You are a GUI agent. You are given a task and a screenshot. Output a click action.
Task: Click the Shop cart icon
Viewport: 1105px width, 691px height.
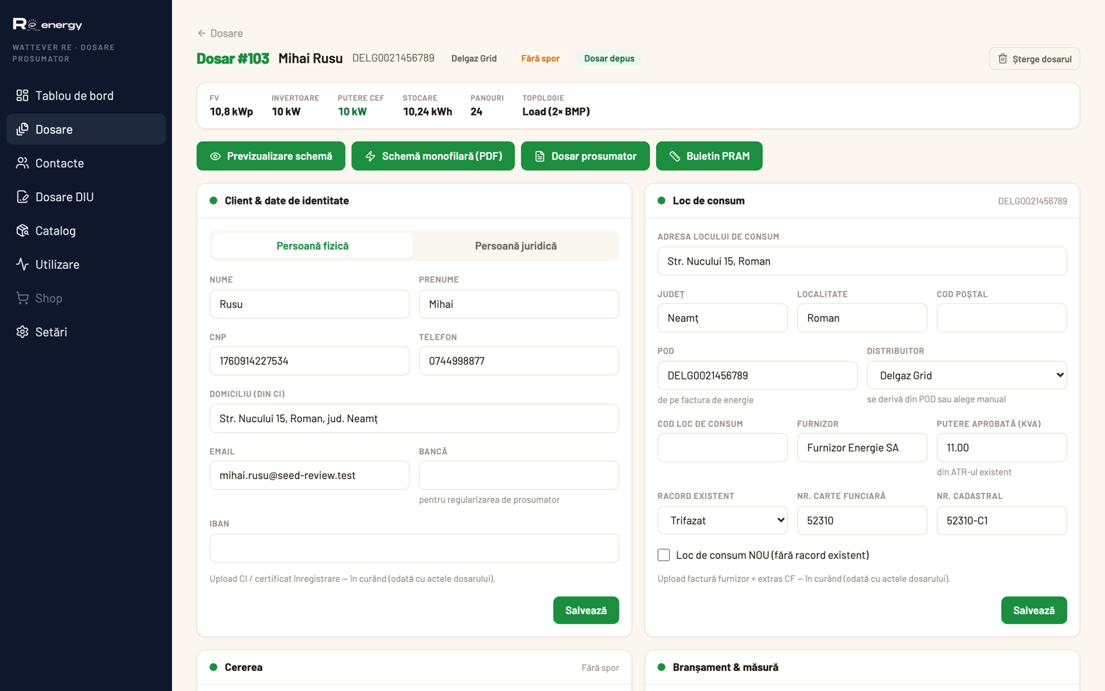click(x=22, y=299)
